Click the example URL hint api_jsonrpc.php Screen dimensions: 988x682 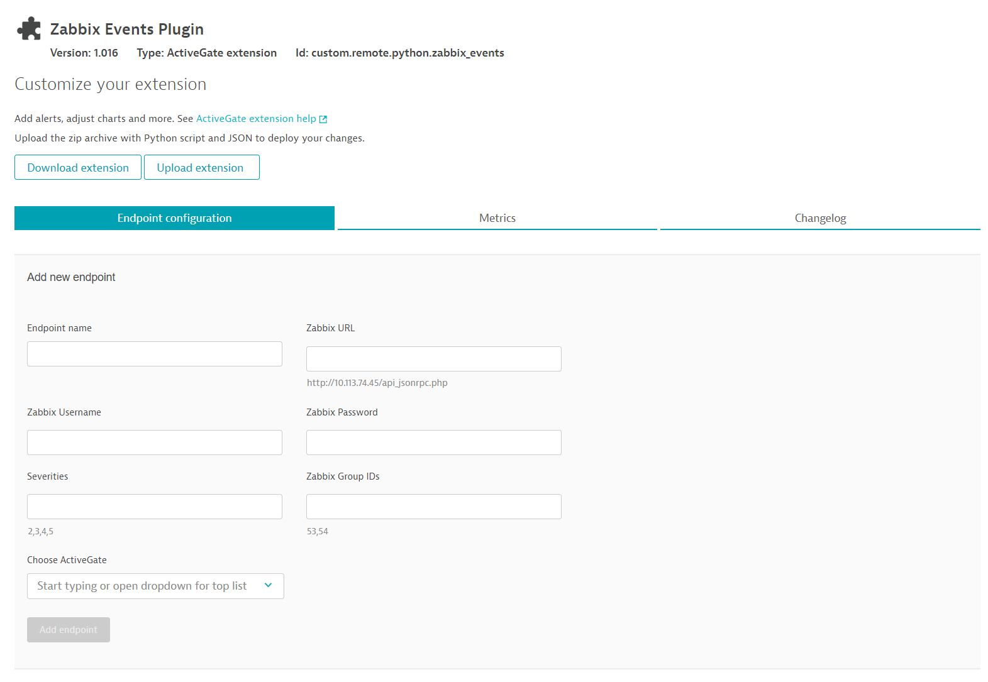[377, 383]
